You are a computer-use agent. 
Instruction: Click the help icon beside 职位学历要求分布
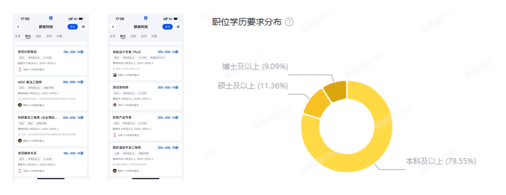(289, 22)
